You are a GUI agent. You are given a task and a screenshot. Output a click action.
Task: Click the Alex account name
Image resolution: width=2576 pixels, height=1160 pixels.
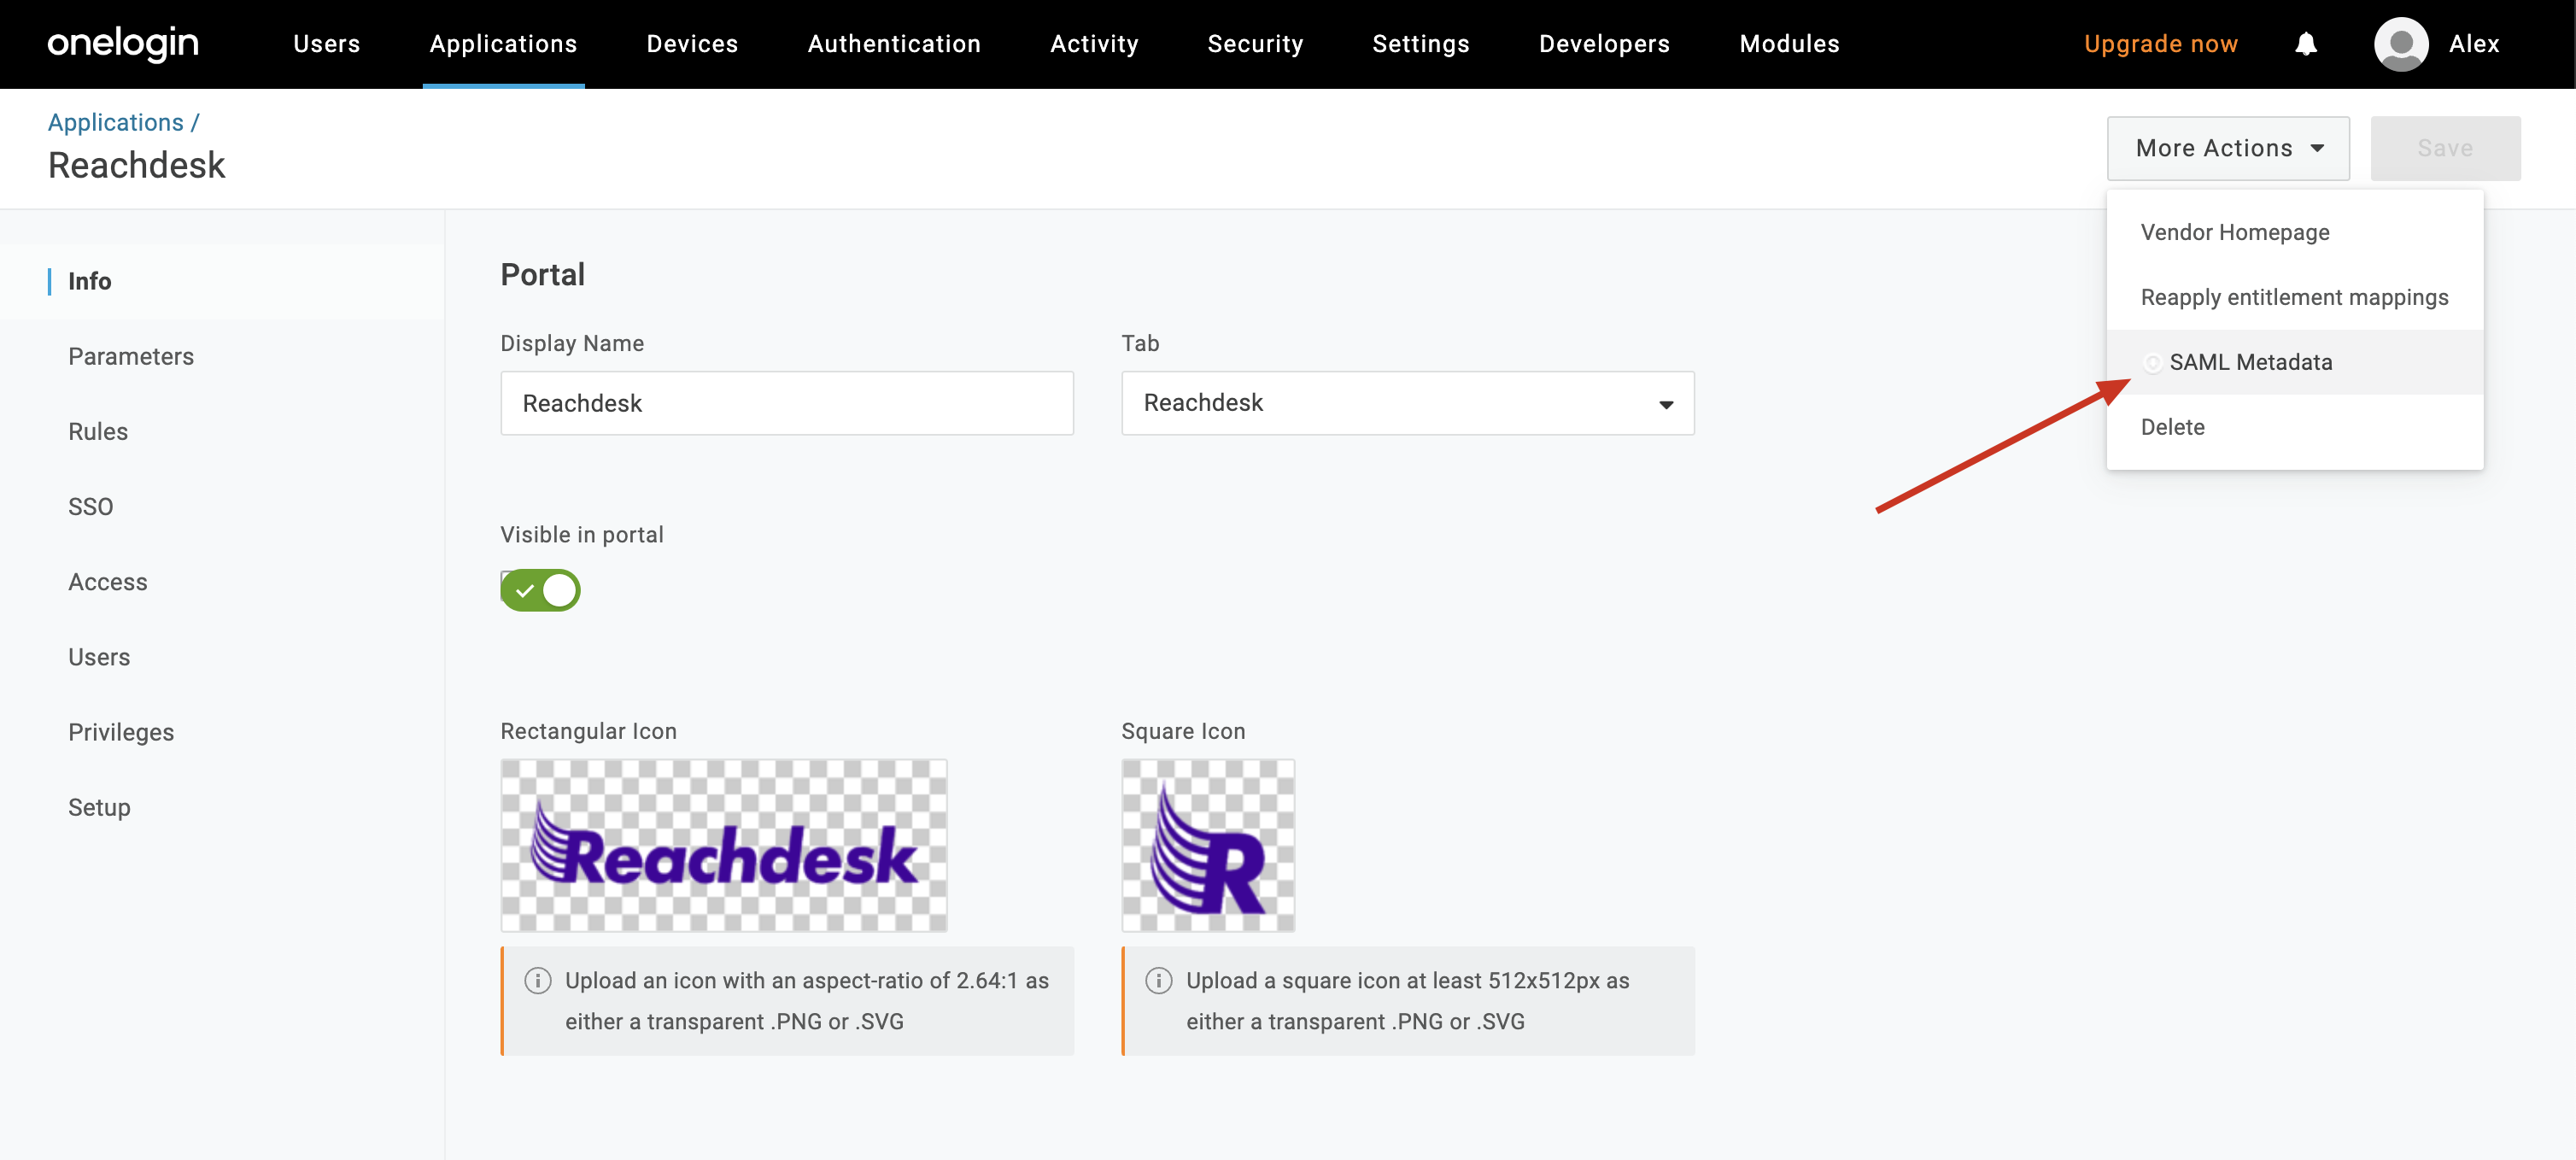2474,44
